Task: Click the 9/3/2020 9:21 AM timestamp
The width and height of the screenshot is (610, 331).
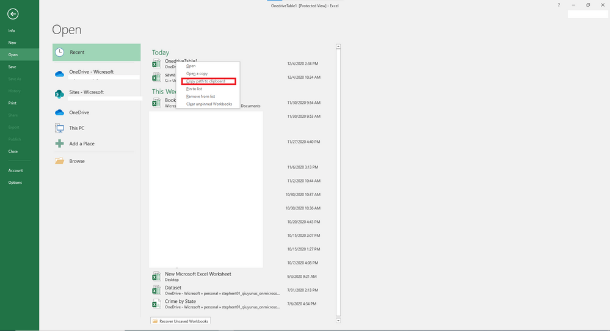Action: coord(302,277)
